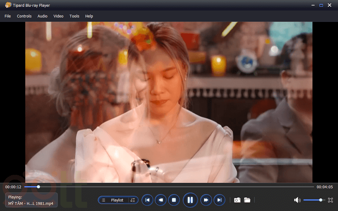Stop the video playback
338x211 pixels.
(174, 200)
